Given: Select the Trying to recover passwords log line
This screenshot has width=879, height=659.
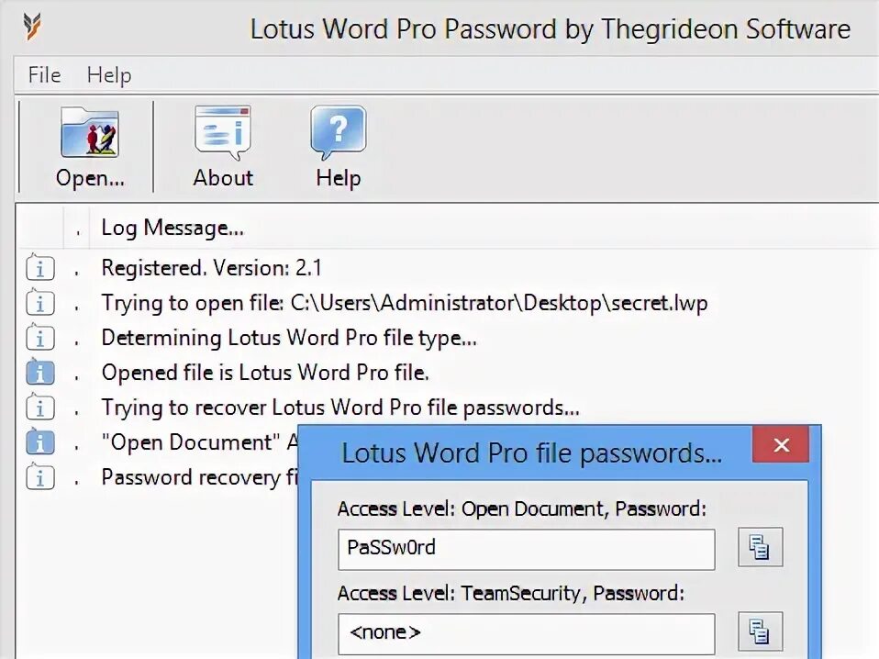Looking at the screenshot, I should [339, 408].
